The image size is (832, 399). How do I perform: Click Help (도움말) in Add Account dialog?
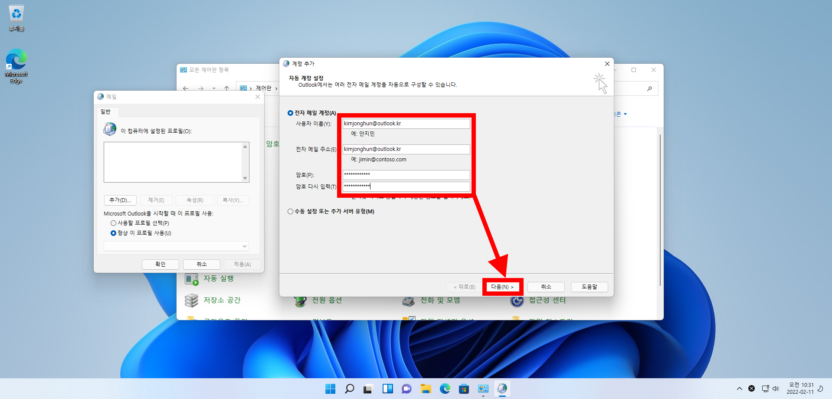590,287
